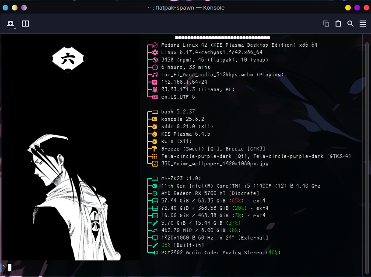
Task: Click the wallpaper image icon
Action: (x=155, y=164)
